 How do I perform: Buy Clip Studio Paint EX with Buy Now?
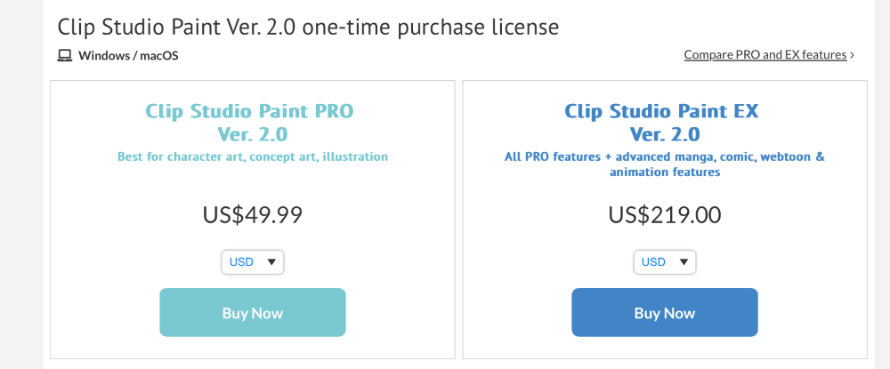click(665, 312)
